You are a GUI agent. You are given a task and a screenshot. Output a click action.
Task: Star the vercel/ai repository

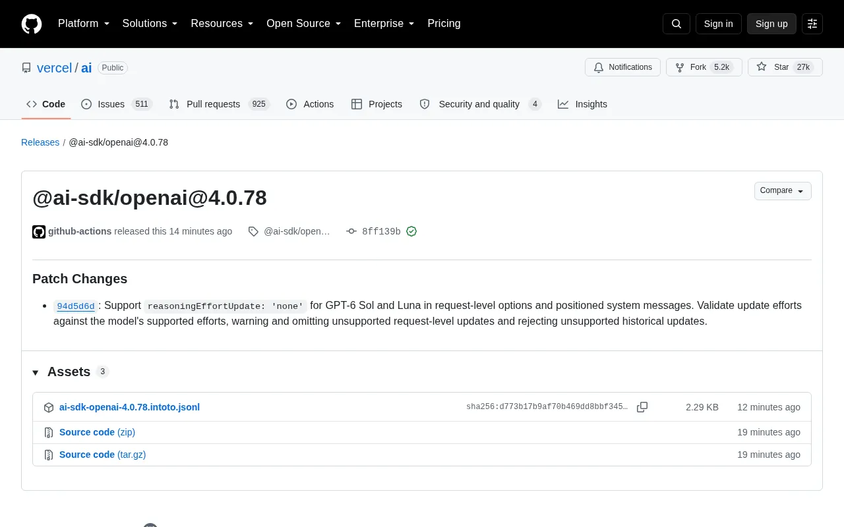click(x=785, y=67)
